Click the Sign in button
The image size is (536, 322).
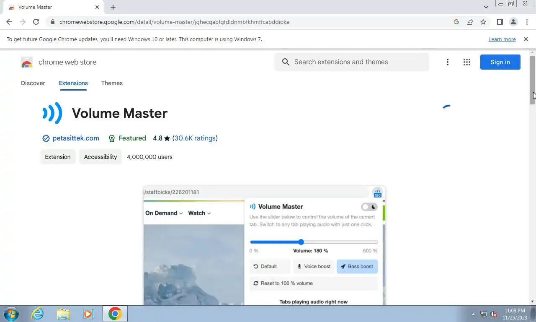(500, 62)
